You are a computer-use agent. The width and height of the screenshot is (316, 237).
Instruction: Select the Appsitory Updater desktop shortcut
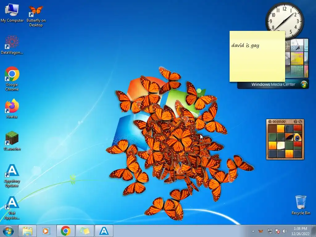[12, 175]
